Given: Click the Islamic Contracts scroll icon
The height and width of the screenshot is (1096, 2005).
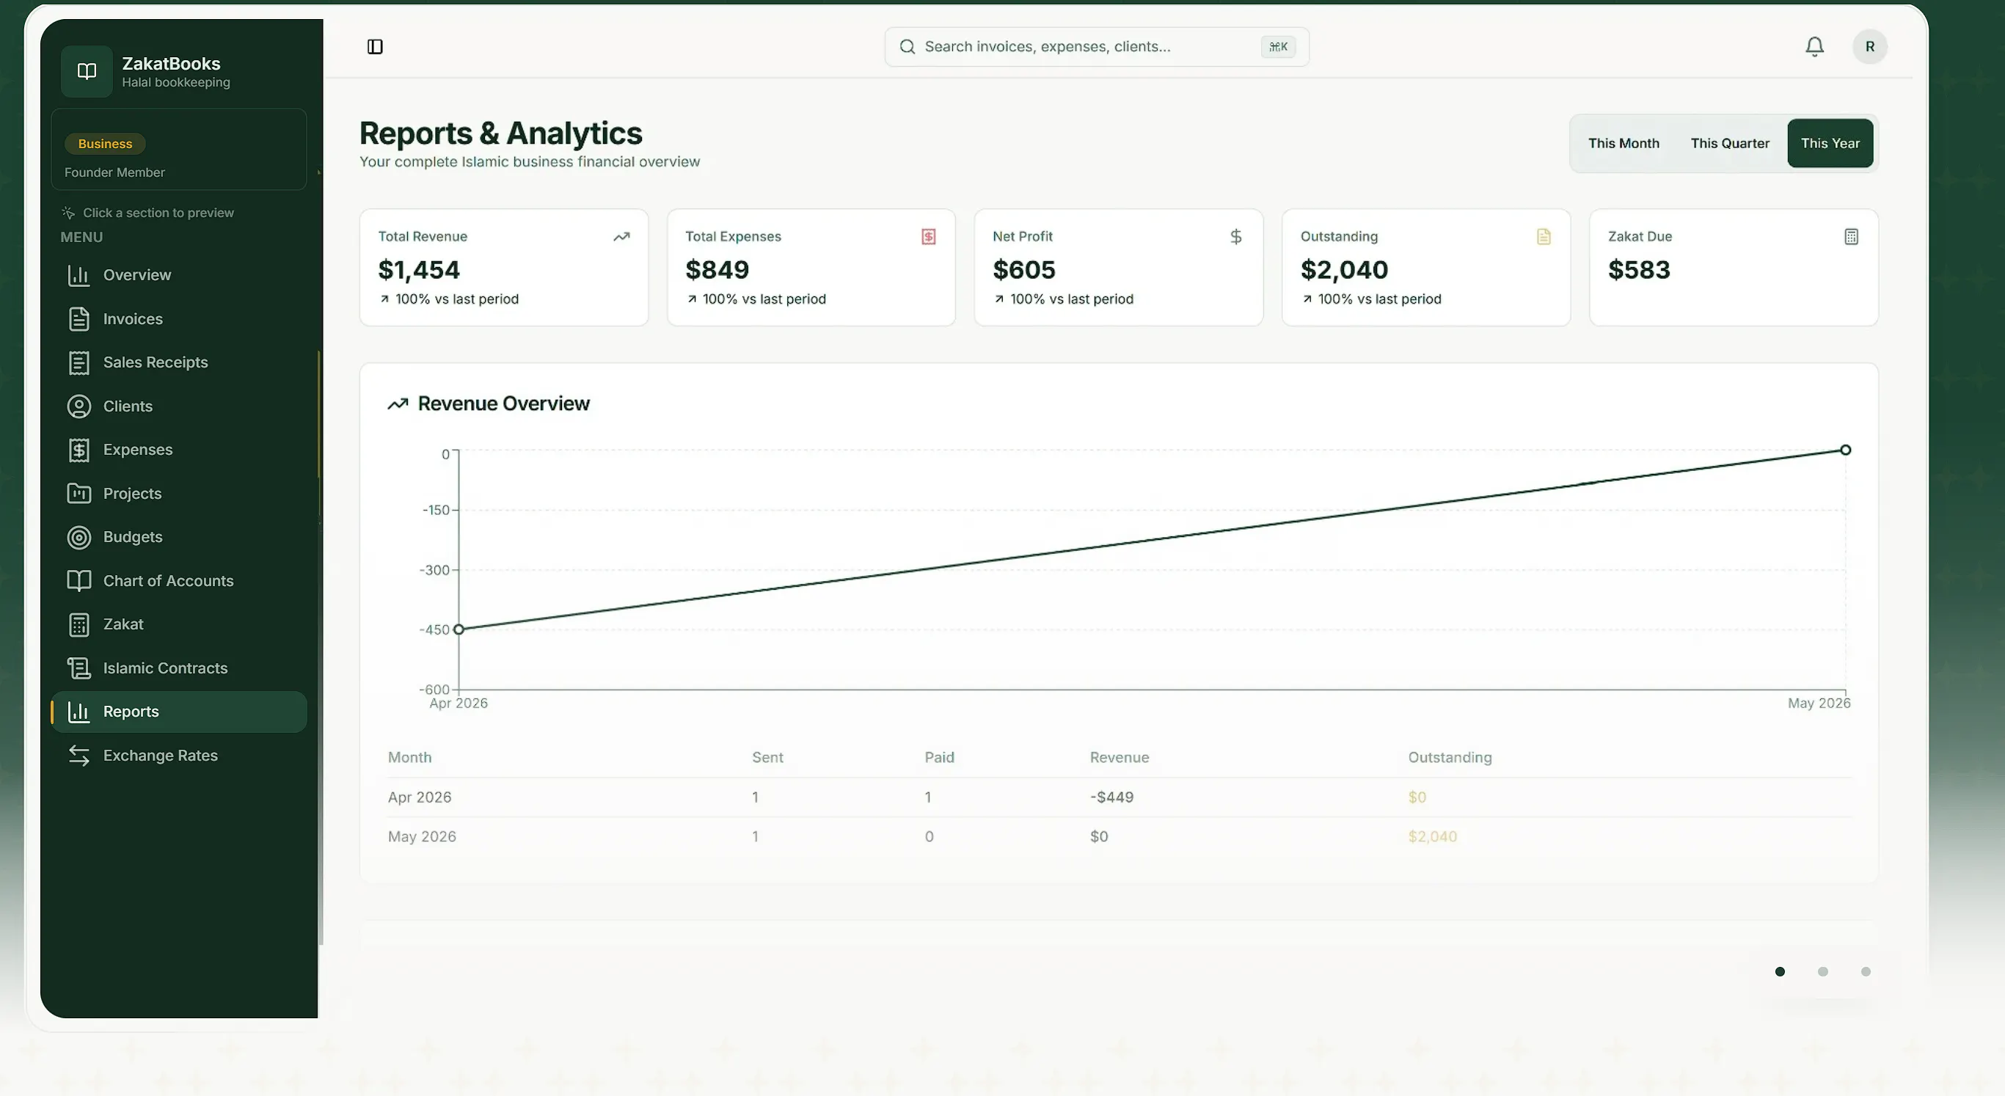Looking at the screenshot, I should (x=78, y=668).
